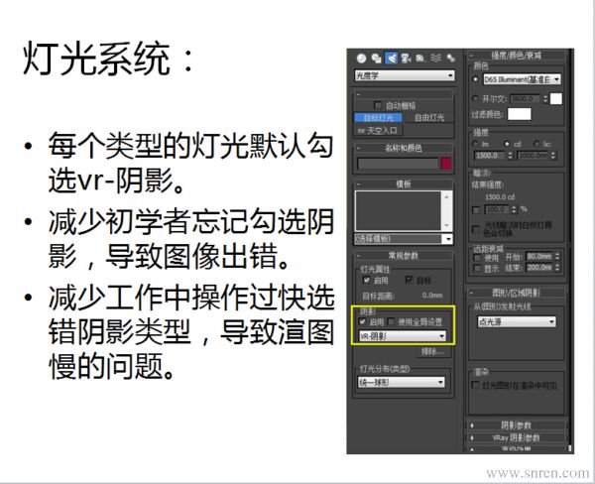Toggle the 自动栅格 checkbox
Image resolution: width=595 pixels, height=484 pixels.
377,105
